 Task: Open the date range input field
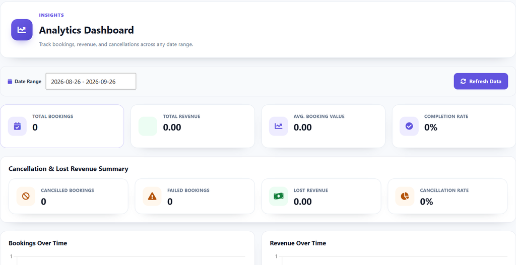point(91,81)
